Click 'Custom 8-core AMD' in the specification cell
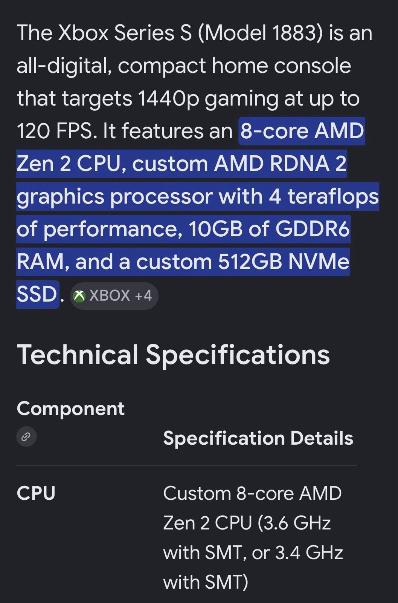The height and width of the screenshot is (603, 398). click(252, 493)
